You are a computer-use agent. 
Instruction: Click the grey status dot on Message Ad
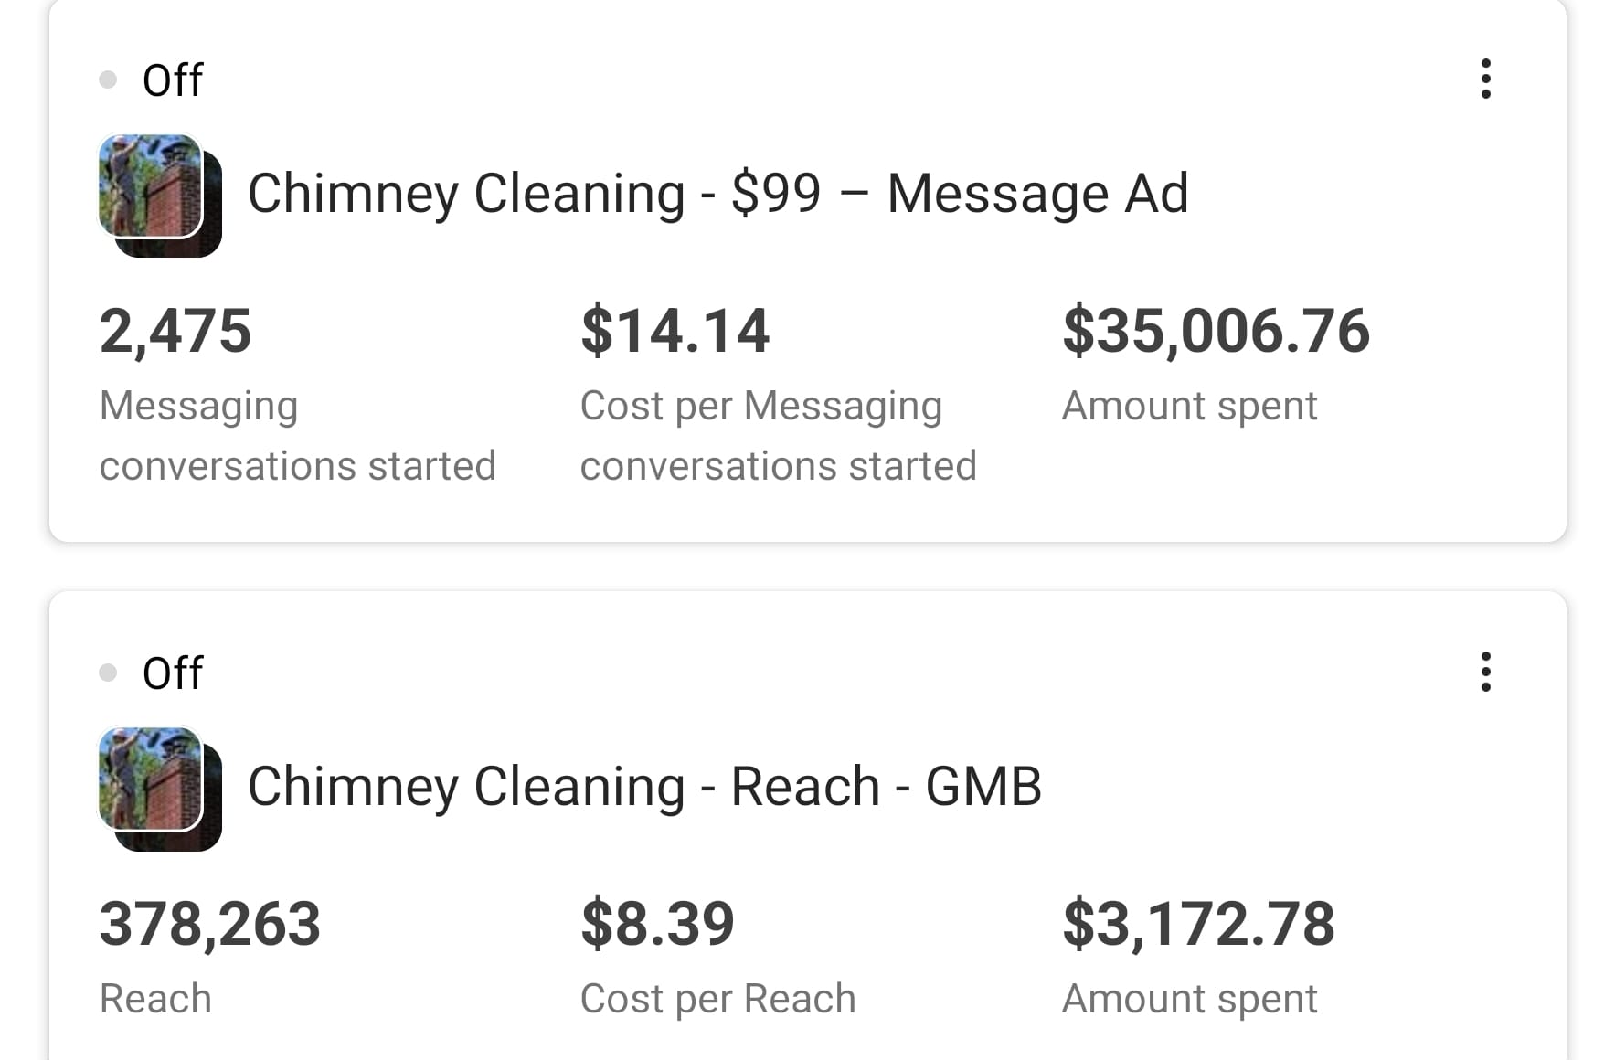point(108,80)
